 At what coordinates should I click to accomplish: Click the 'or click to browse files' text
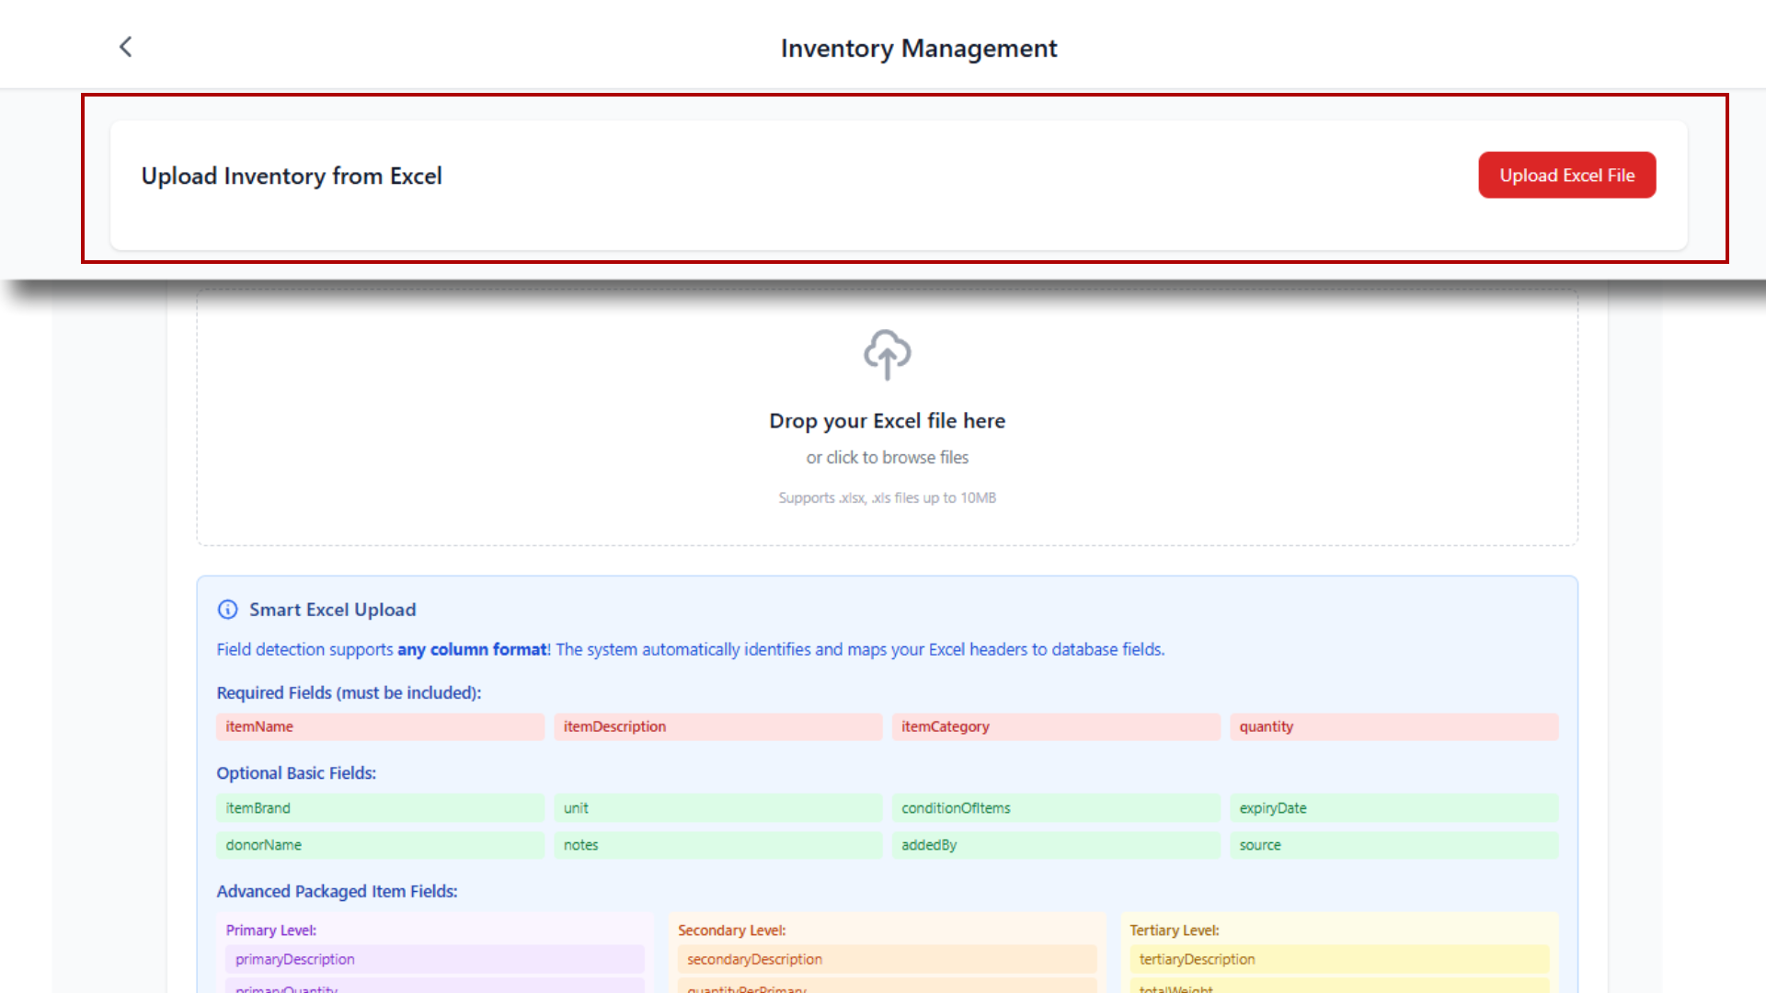(x=887, y=457)
